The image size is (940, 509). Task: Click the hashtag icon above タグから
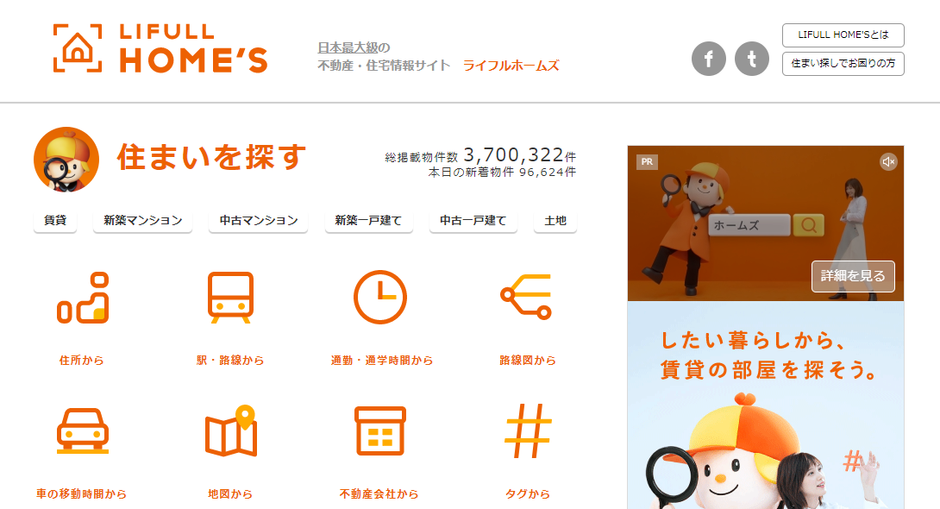(528, 430)
